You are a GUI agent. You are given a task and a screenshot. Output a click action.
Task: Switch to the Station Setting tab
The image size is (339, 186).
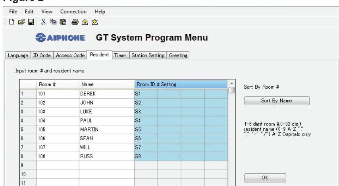(148, 55)
